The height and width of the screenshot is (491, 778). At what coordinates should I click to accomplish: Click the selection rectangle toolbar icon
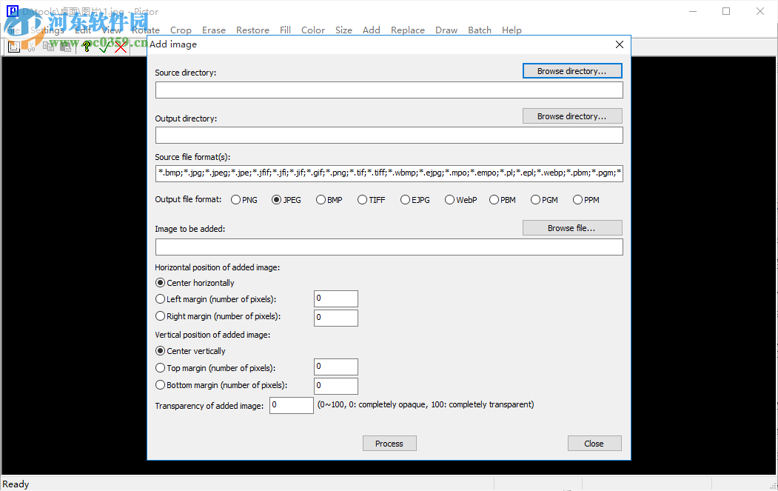(x=14, y=47)
